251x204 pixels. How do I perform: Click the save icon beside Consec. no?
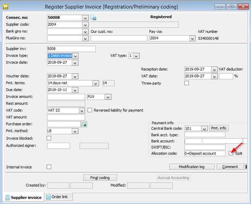(93, 18)
